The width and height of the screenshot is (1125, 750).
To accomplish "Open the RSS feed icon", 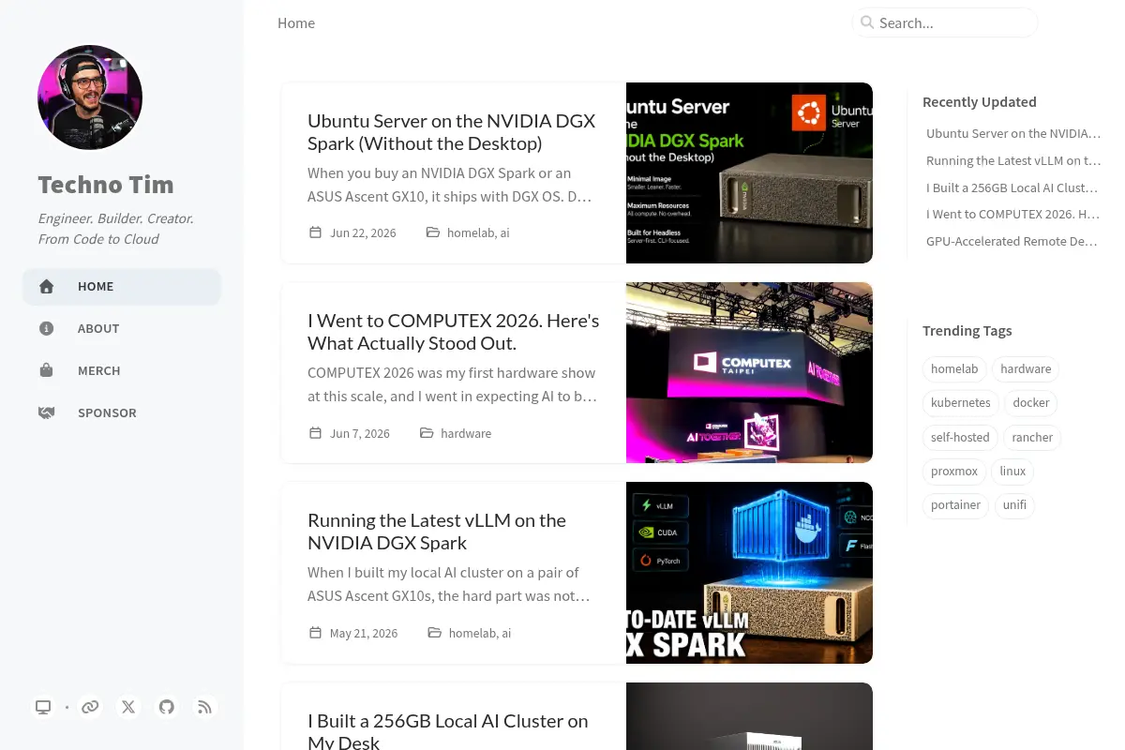I will (204, 707).
